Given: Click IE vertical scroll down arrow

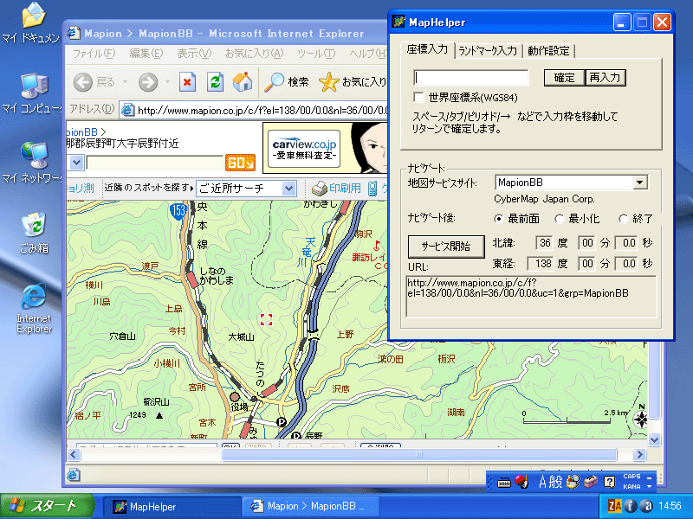Looking at the screenshot, I should pyautogui.click(x=655, y=439).
